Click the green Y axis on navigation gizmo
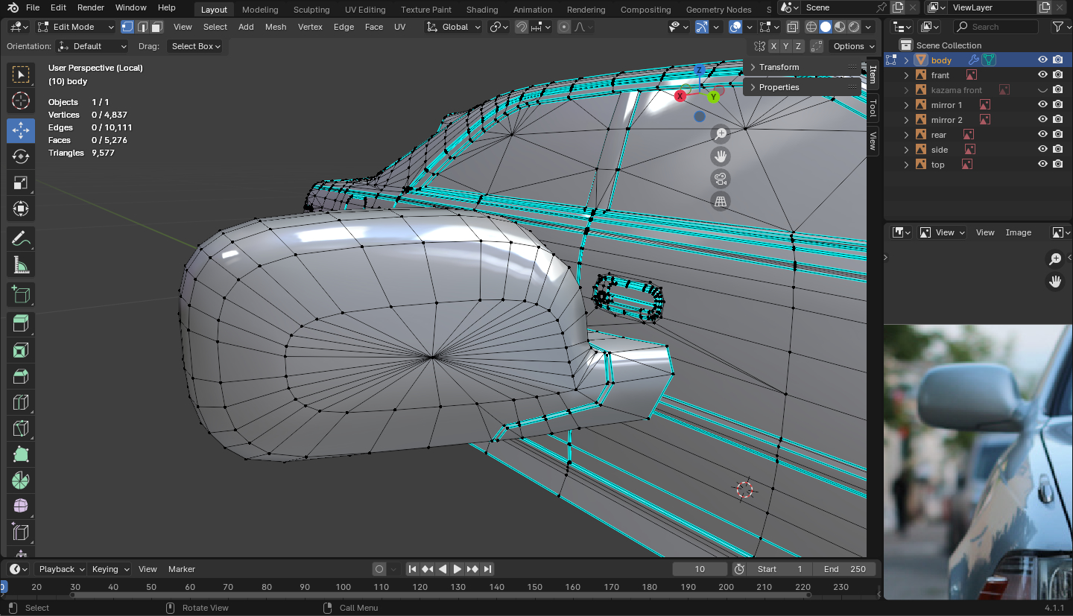This screenshot has height=616, width=1073. [x=713, y=97]
